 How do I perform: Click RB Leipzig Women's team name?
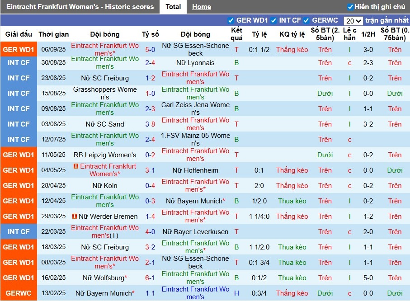105,155
